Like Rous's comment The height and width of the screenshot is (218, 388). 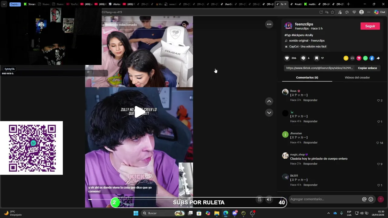click(378, 101)
